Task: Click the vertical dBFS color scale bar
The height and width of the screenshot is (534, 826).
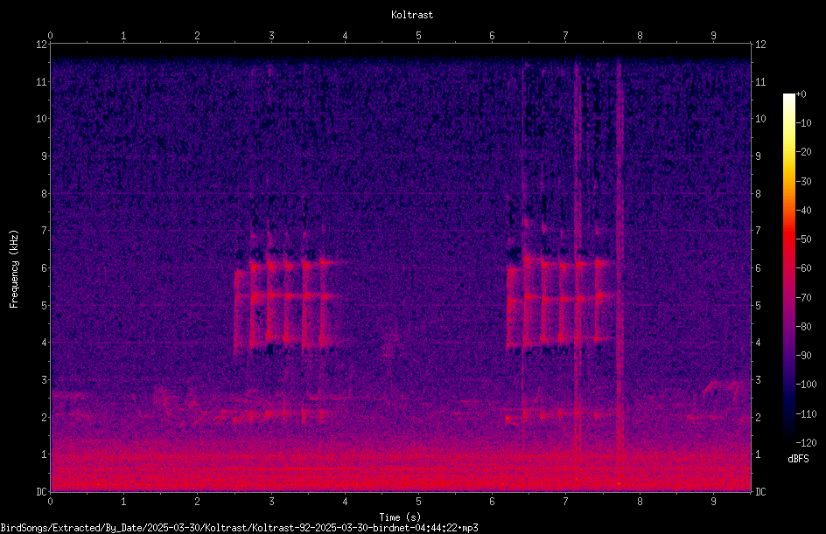Action: [x=788, y=268]
